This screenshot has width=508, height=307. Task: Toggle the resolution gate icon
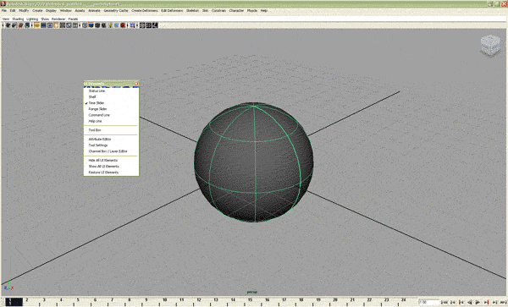pos(50,25)
